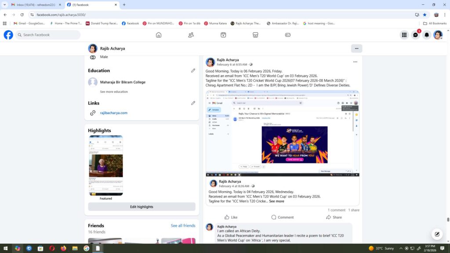The width and height of the screenshot is (450, 253).
Task: Open the Friends icon in top navigation
Action: (191, 35)
